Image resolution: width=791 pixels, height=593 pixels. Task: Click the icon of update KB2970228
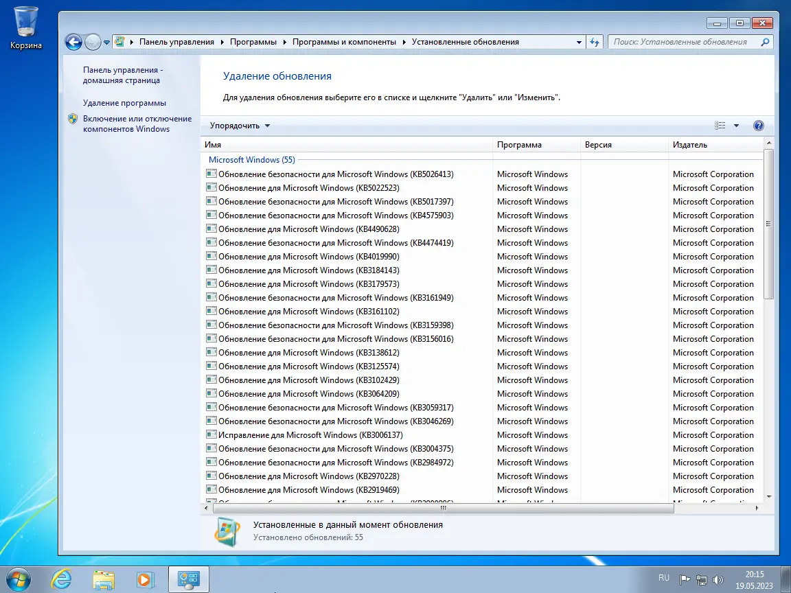click(x=211, y=476)
